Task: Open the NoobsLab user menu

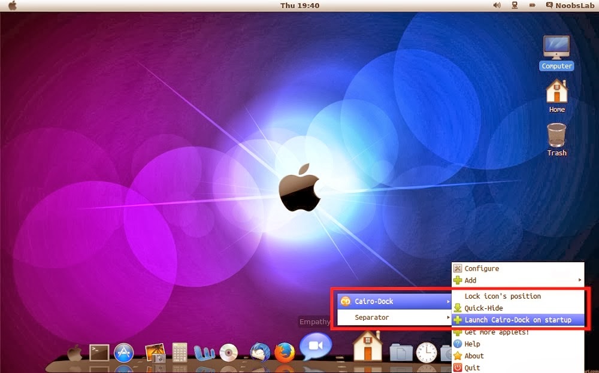Action: point(570,5)
